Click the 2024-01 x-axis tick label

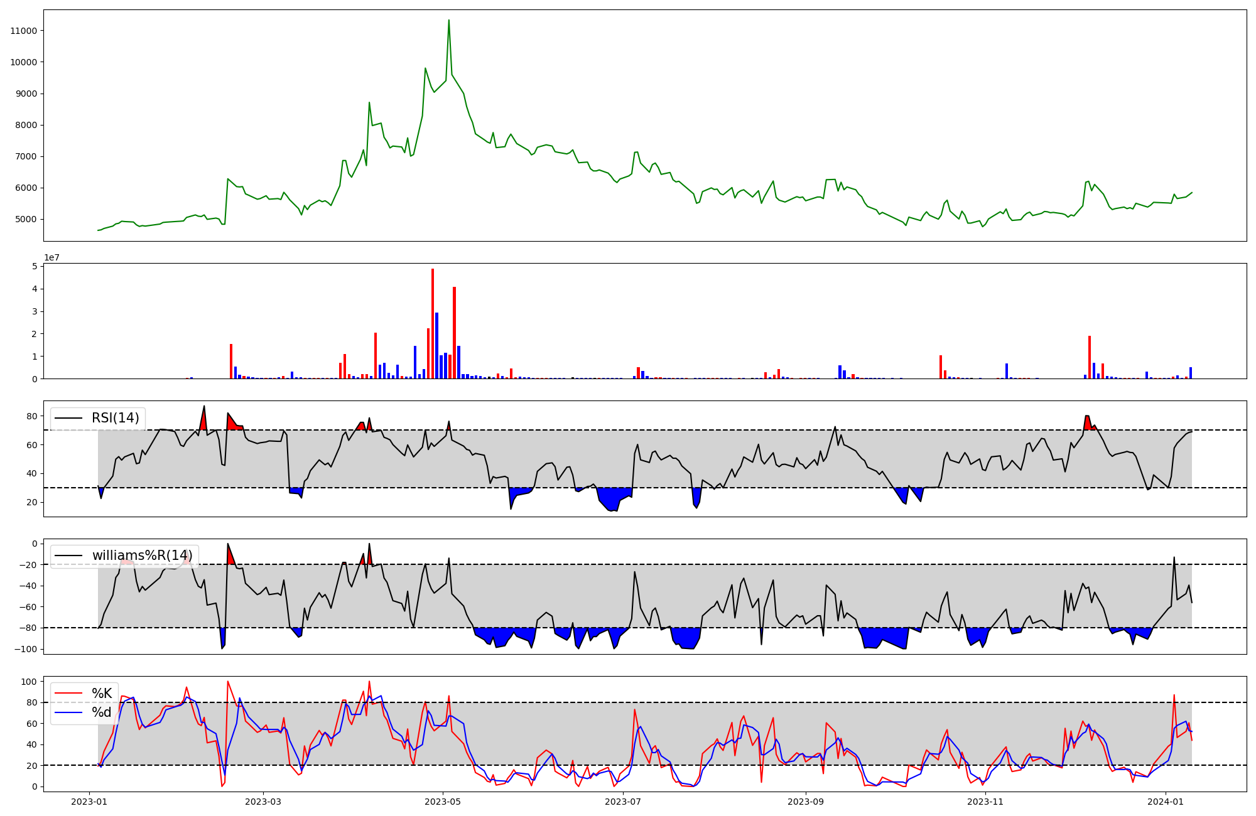[x=1166, y=802]
